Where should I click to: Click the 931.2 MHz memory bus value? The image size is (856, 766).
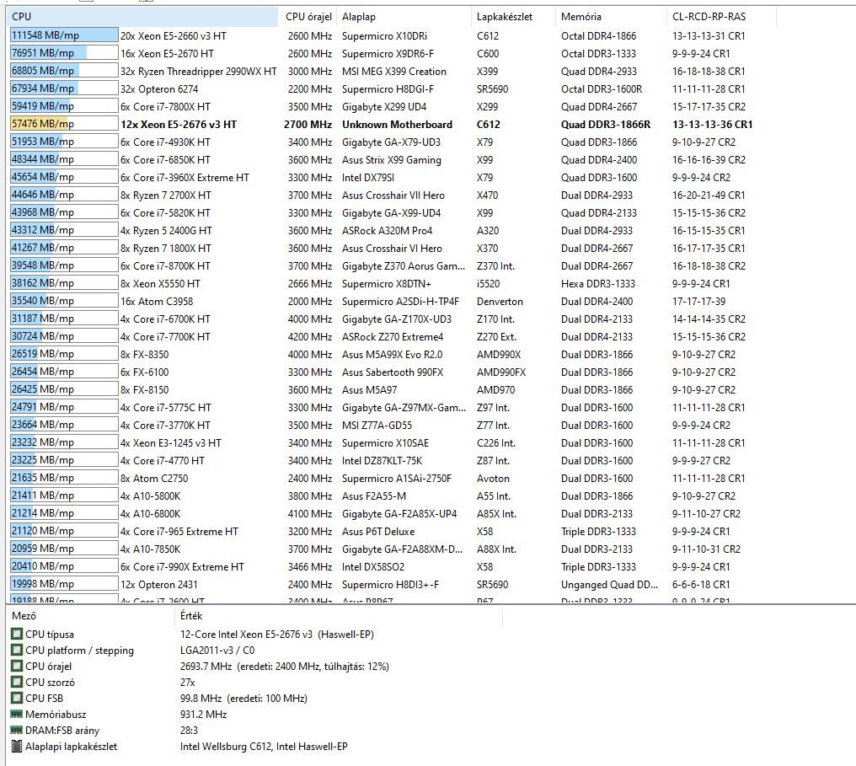204,714
